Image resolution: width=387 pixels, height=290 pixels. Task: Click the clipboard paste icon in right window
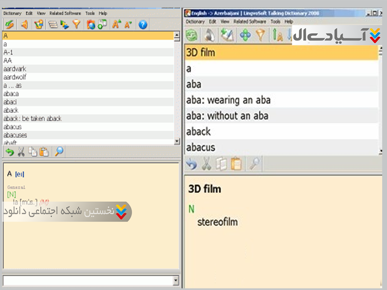pyautogui.click(x=236, y=164)
